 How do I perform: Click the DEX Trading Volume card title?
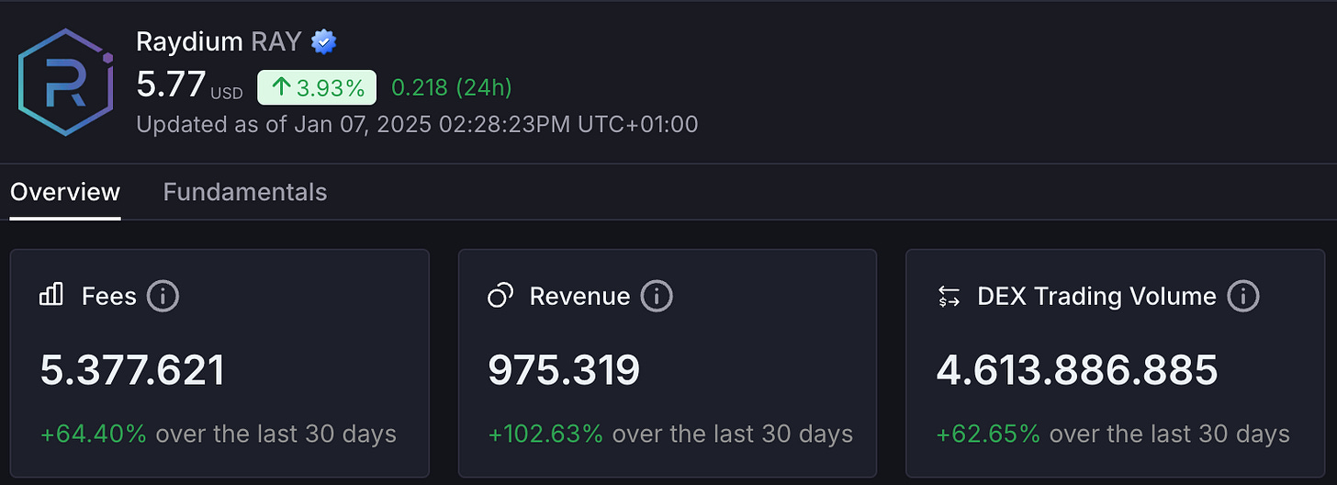click(x=1096, y=296)
